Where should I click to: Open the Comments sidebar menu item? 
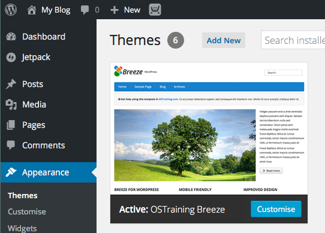click(44, 145)
